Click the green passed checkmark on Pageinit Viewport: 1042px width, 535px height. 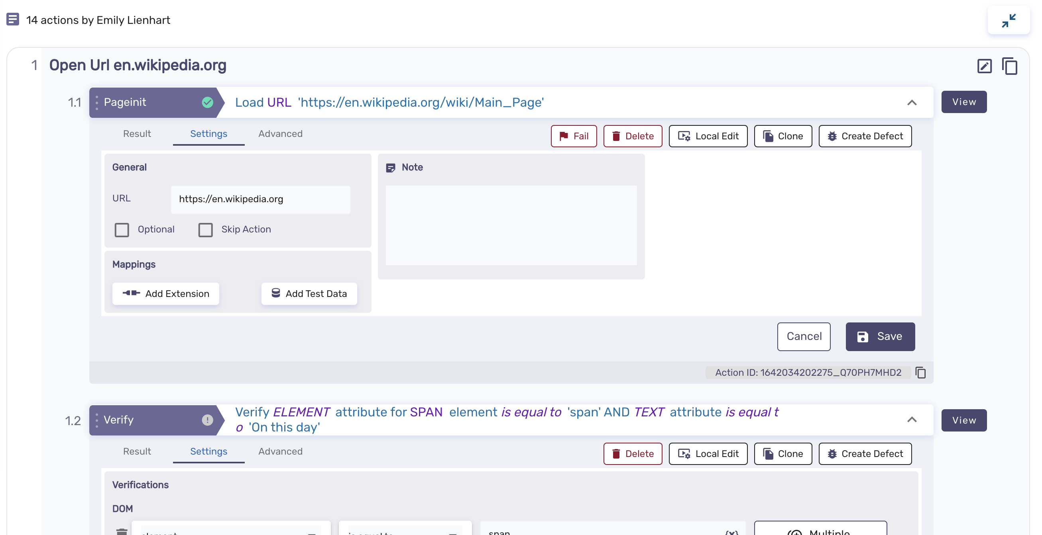[x=208, y=102]
